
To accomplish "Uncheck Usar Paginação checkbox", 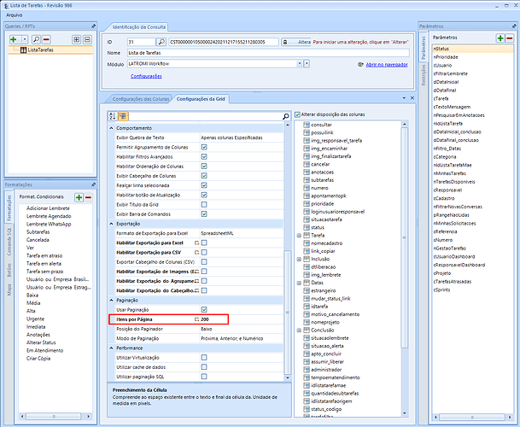I will pos(203,309).
